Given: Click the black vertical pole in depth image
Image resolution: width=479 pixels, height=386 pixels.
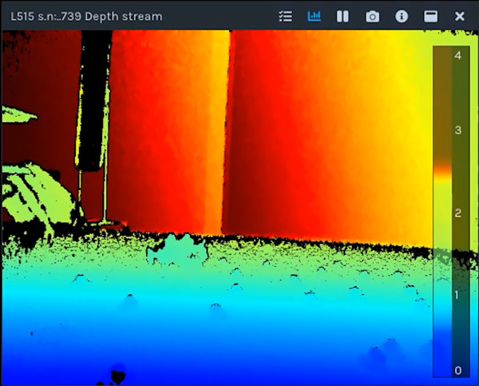Looking at the screenshot, I should (x=94, y=96).
